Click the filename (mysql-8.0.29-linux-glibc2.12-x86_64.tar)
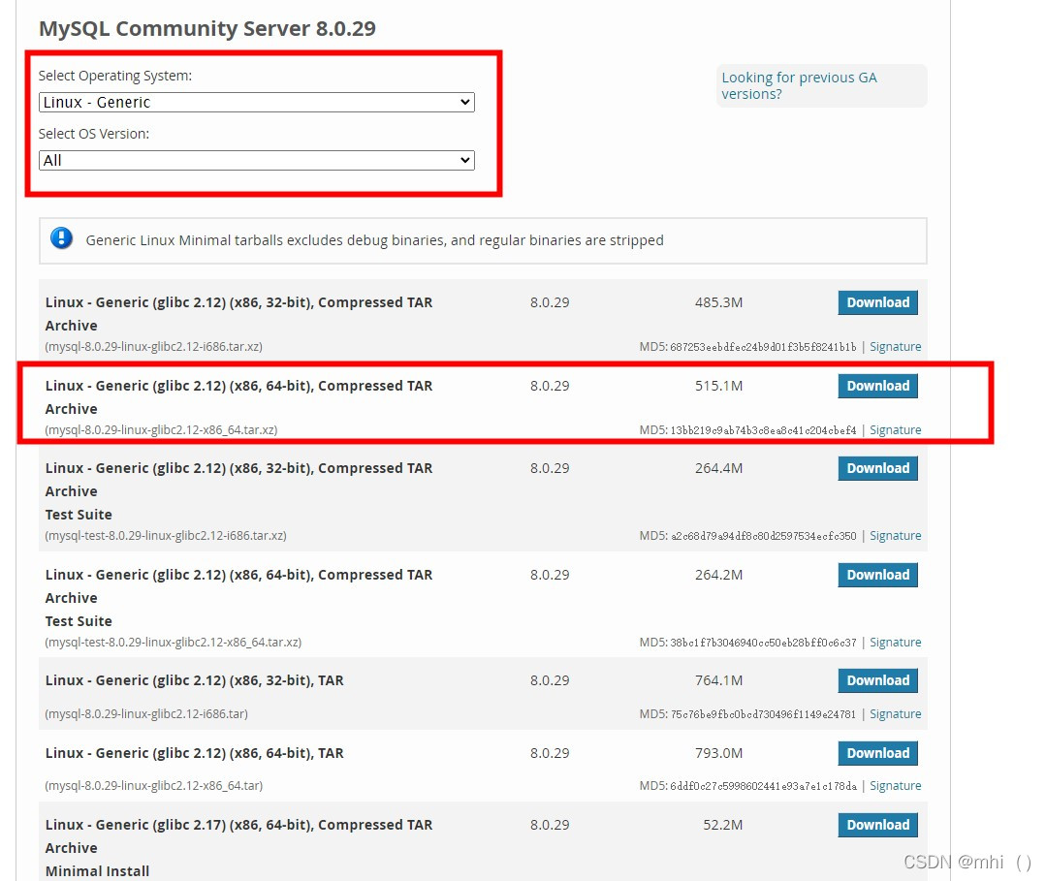Image resolution: width=1046 pixels, height=881 pixels. pos(153,786)
